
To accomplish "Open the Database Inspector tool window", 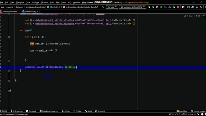I will click(49, 111).
